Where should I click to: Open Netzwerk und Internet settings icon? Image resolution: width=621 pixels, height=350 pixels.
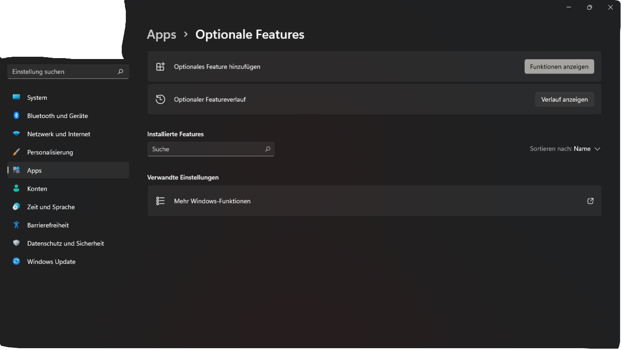coord(16,134)
